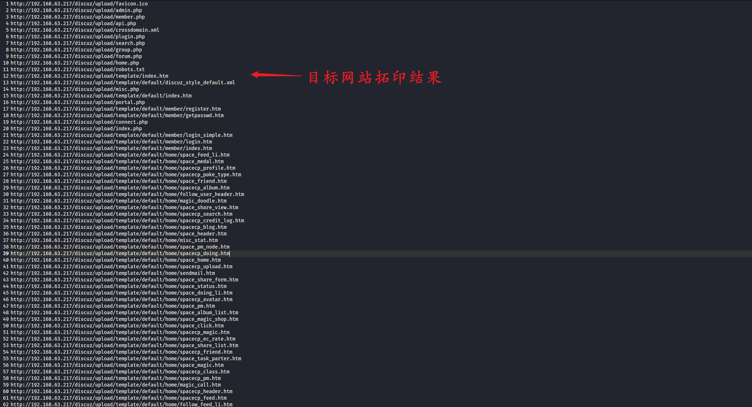Click the space_doing_li.htm URL

pyautogui.click(x=121, y=293)
